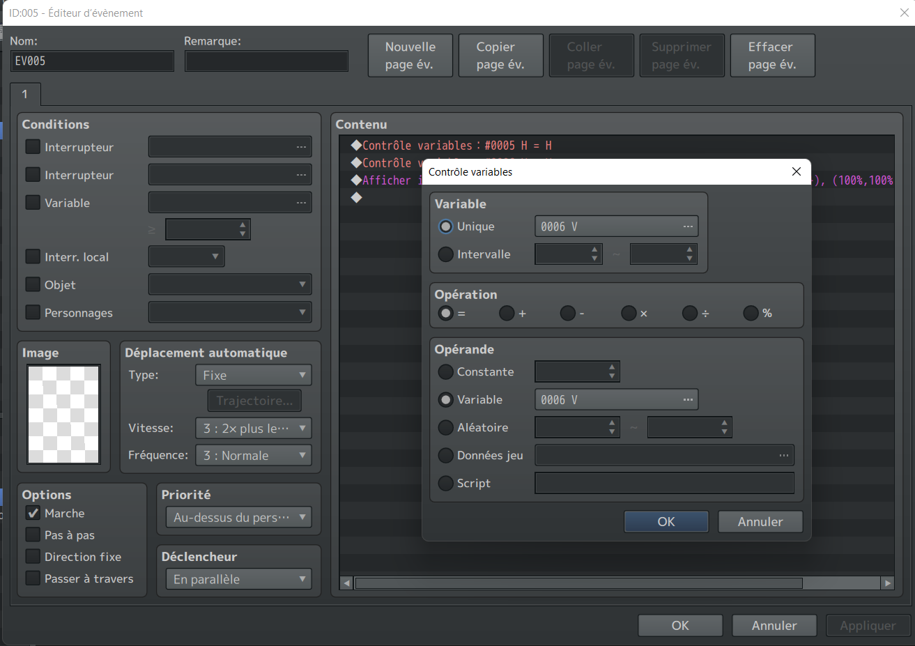Open the Priorité dropdown
This screenshot has height=646, width=915.
(238, 518)
